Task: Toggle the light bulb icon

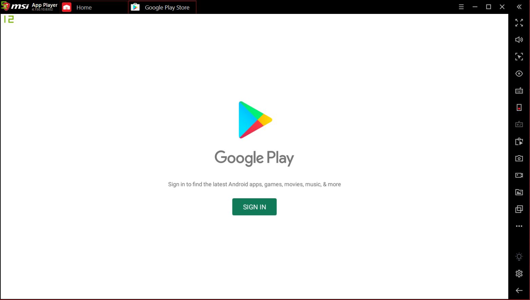Action: (519, 257)
